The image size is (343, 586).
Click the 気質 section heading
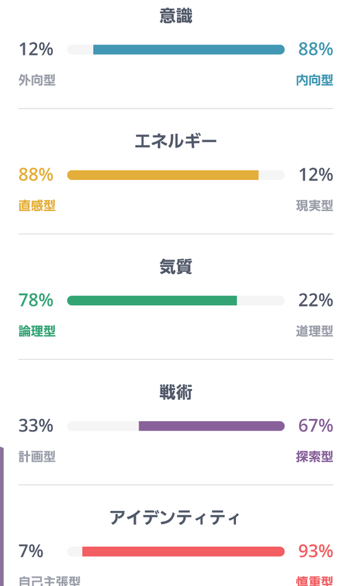176,268
